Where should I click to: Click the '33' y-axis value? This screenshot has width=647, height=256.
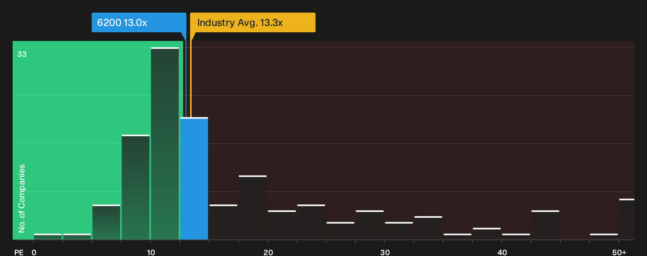[22, 54]
